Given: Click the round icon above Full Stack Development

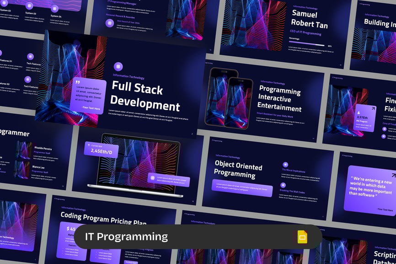Looking at the screenshot, I should pos(118,66).
